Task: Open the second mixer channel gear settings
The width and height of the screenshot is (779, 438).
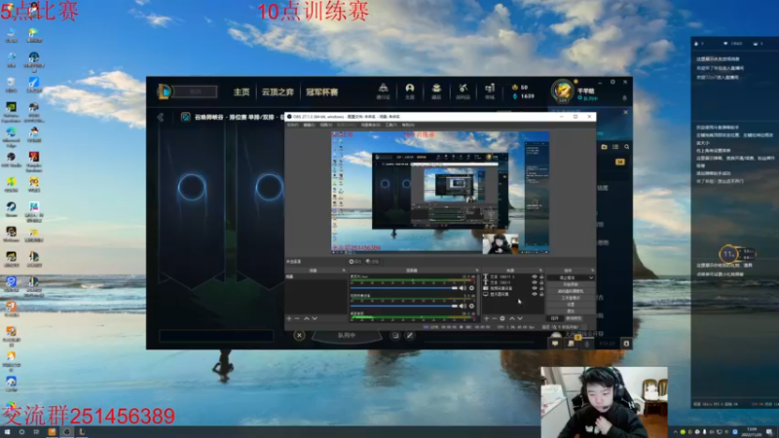Action: coord(471,306)
